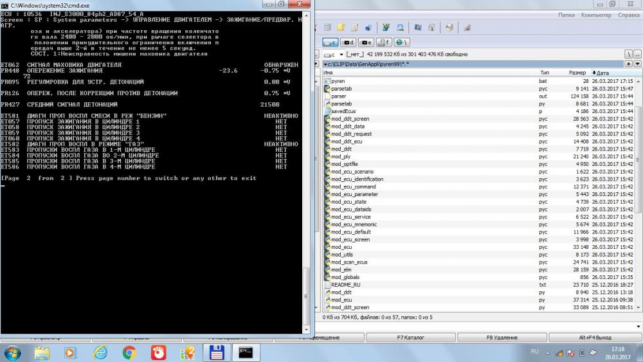Sort files by Тип column header
This screenshot has width=643, height=362.
(x=545, y=73)
